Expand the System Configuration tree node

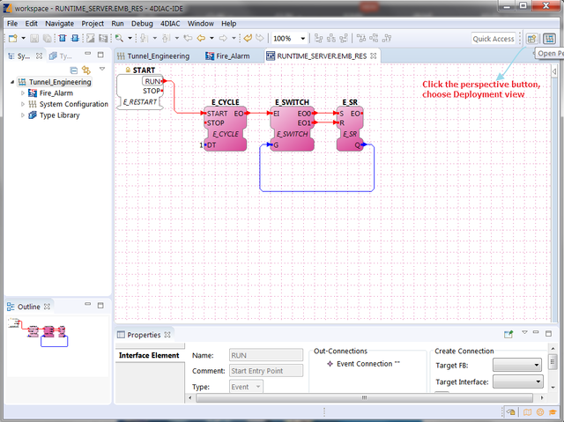coord(23,104)
